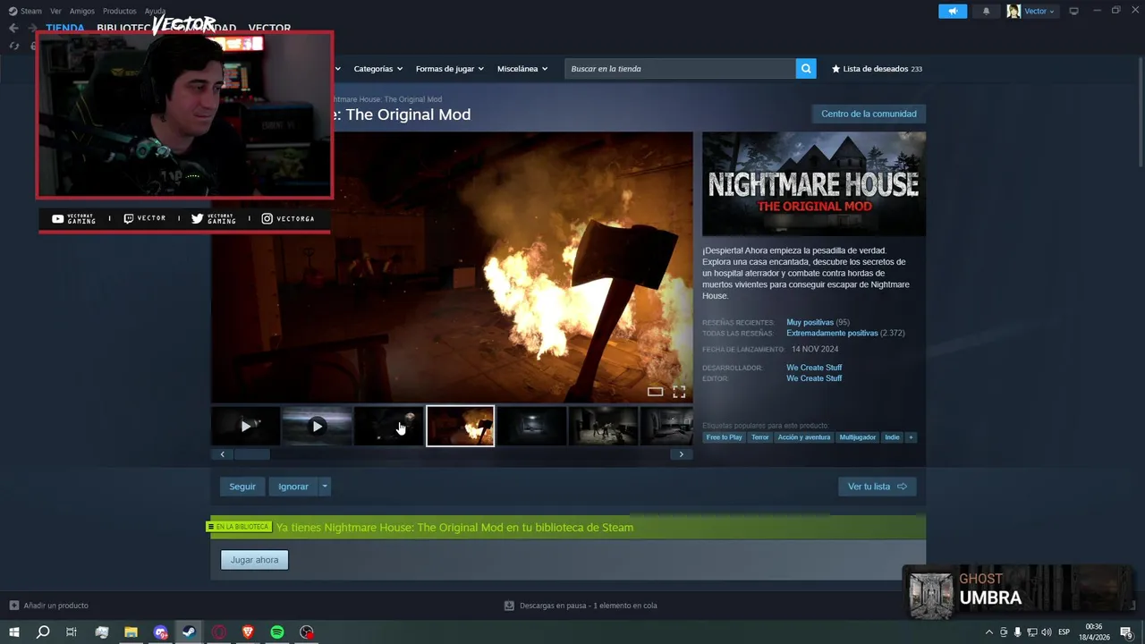This screenshot has height=644, width=1145.
Task: Click the Nightmare House header capsule image
Action: click(814, 184)
